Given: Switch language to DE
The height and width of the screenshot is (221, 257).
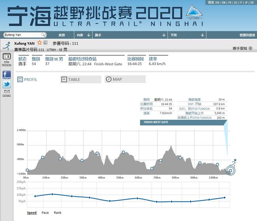Looking at the screenshot, I should click(x=252, y=3).
